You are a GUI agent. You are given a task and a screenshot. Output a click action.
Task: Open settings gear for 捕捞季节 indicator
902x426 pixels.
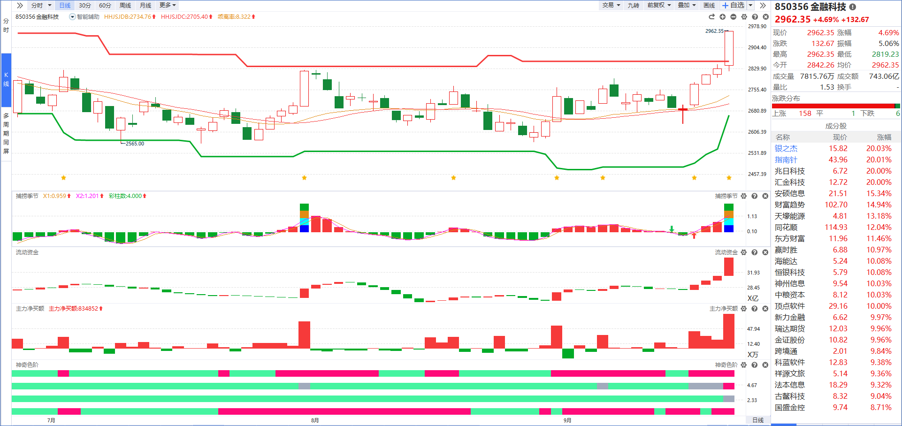[744, 196]
